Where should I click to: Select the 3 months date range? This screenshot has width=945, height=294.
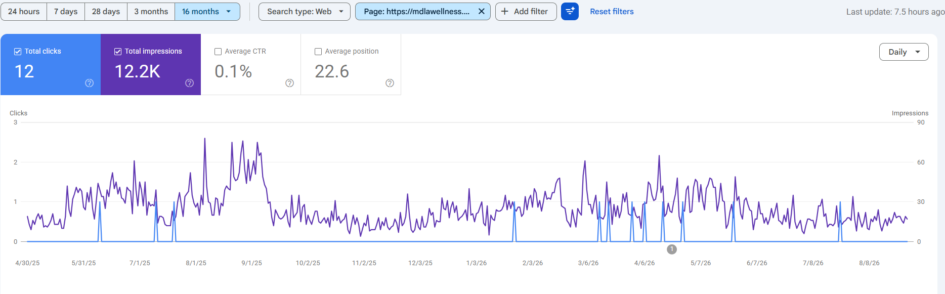[151, 11]
